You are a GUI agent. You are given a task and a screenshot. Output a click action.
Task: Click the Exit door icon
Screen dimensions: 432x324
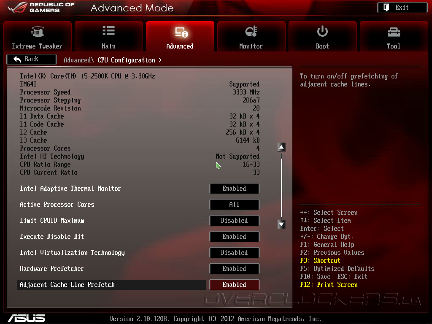(x=386, y=8)
